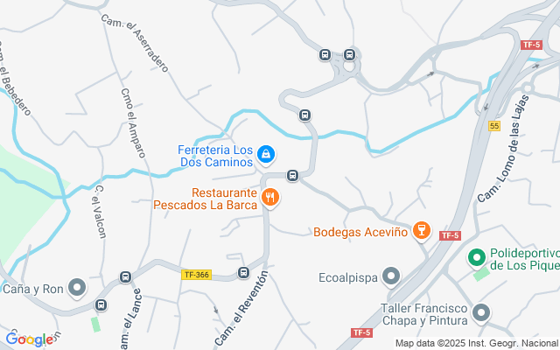Select the Polideportivo de Los Piques pin
The width and height of the screenshot is (560, 350).
477,258
